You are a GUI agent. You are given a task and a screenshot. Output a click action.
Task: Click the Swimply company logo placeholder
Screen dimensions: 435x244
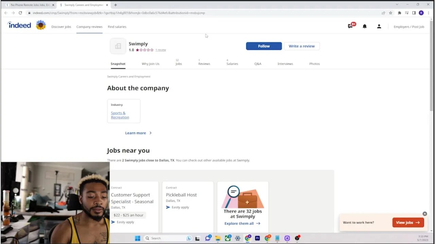tap(118, 46)
